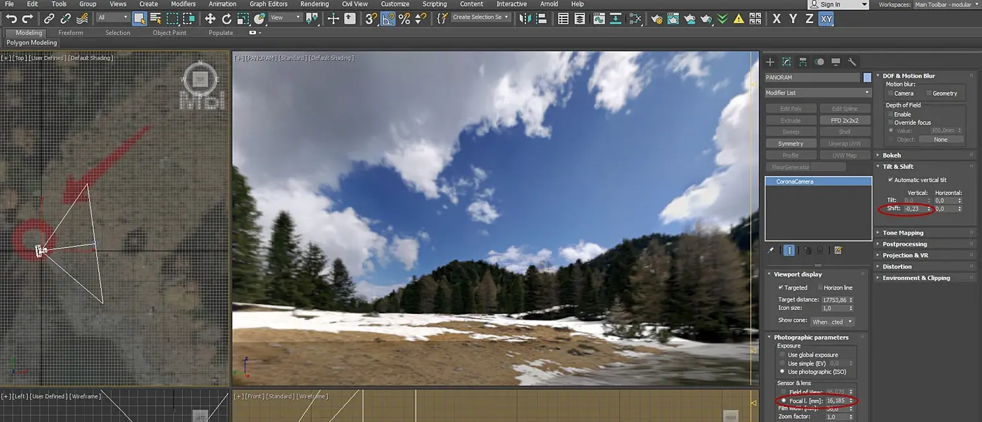Open the Create Selection Set dropdown
This screenshot has width=982, height=422.
point(481,18)
